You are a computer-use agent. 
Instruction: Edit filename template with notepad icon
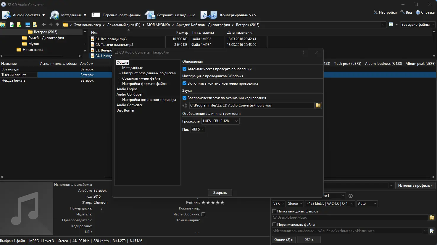(x=432, y=231)
